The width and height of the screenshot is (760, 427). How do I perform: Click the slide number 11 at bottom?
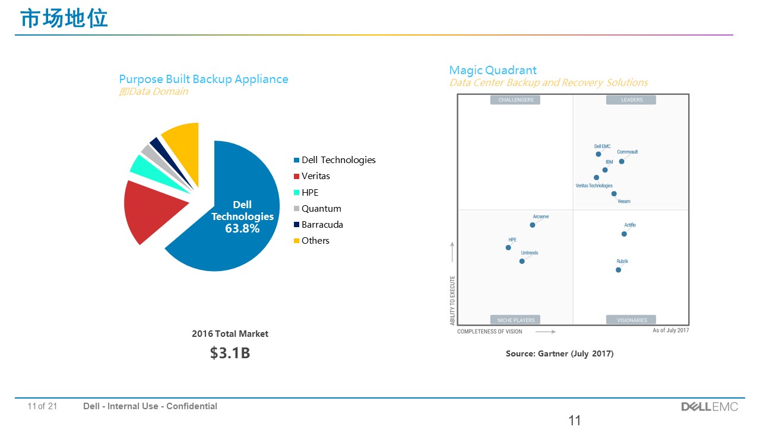pos(574,420)
